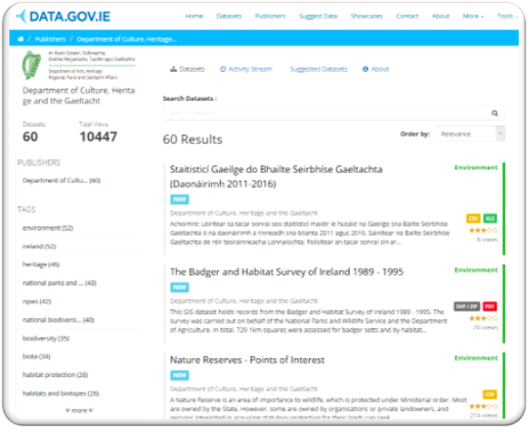Open the Suggested Datasets tab
This screenshot has width=528, height=428.
(x=319, y=69)
